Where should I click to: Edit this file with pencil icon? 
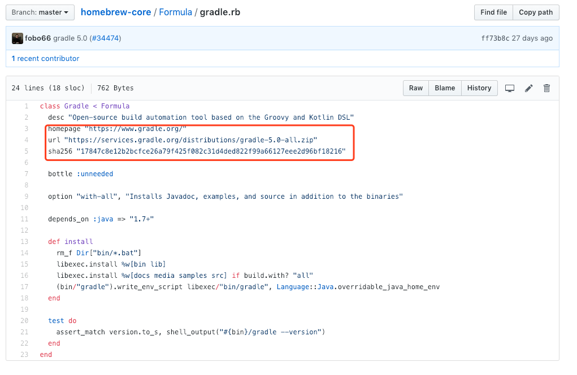coord(528,88)
